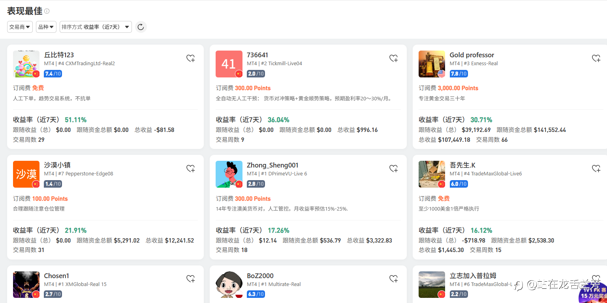Expand 排序方式 收益率 sort dropdown

pos(96,27)
